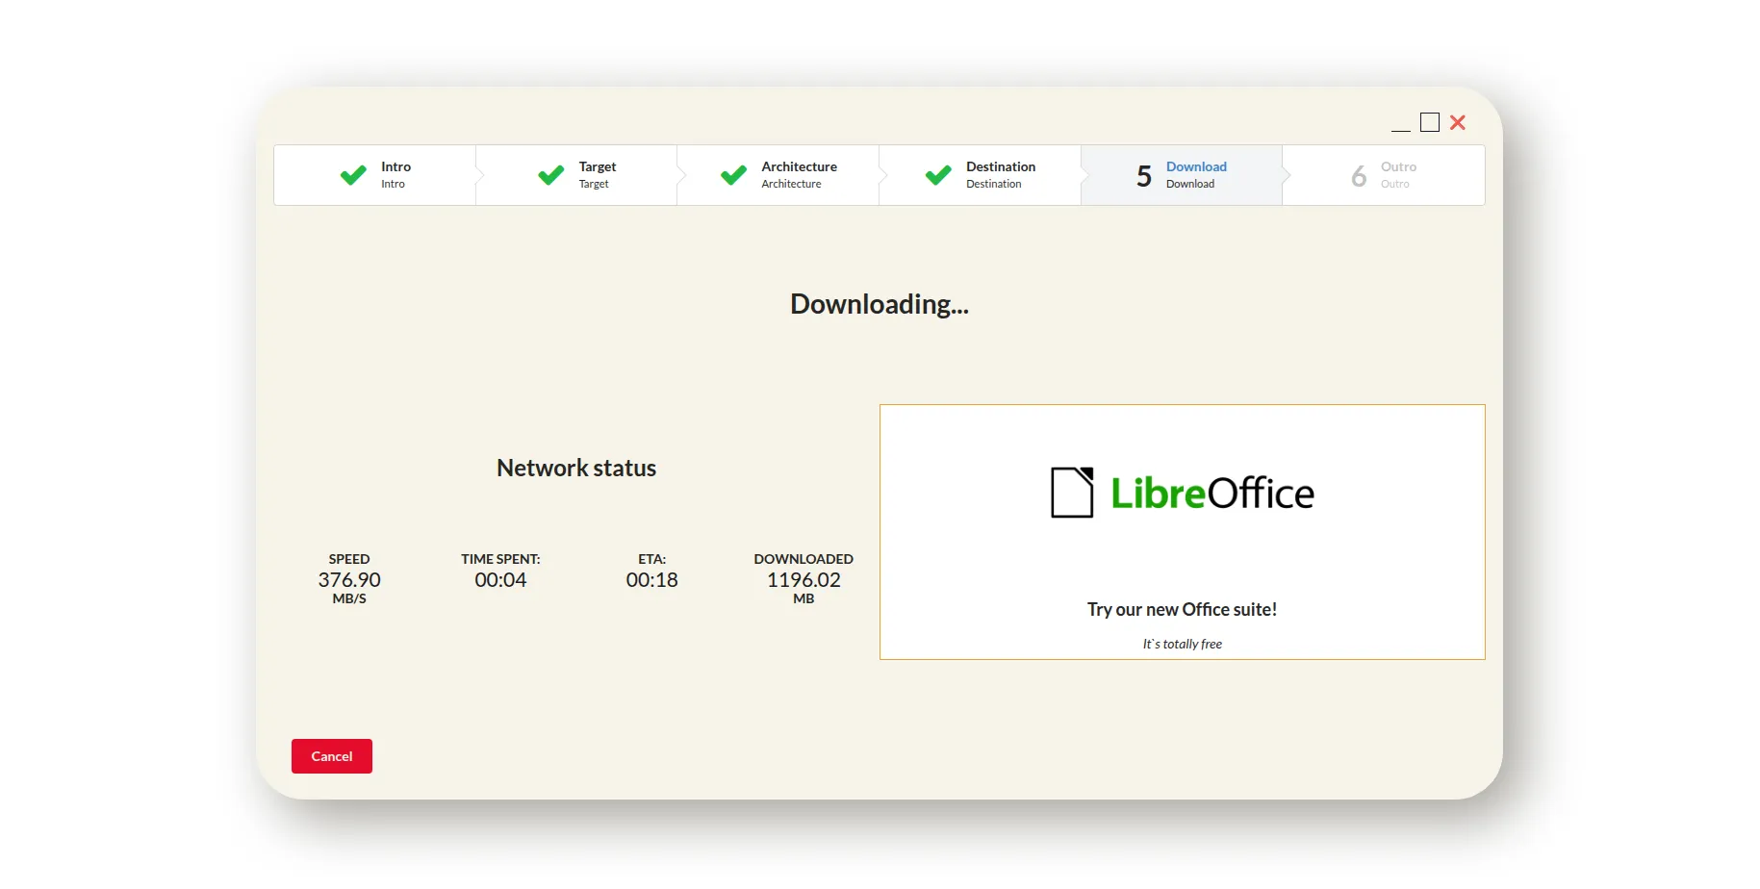Cancel the download
This screenshot has width=1760, height=889.
click(x=332, y=756)
